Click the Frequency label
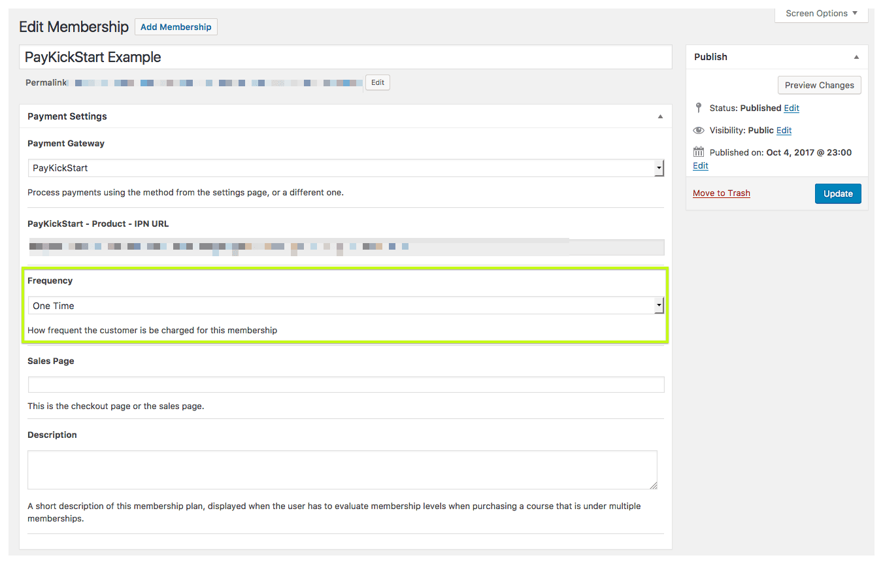 pyautogui.click(x=50, y=280)
